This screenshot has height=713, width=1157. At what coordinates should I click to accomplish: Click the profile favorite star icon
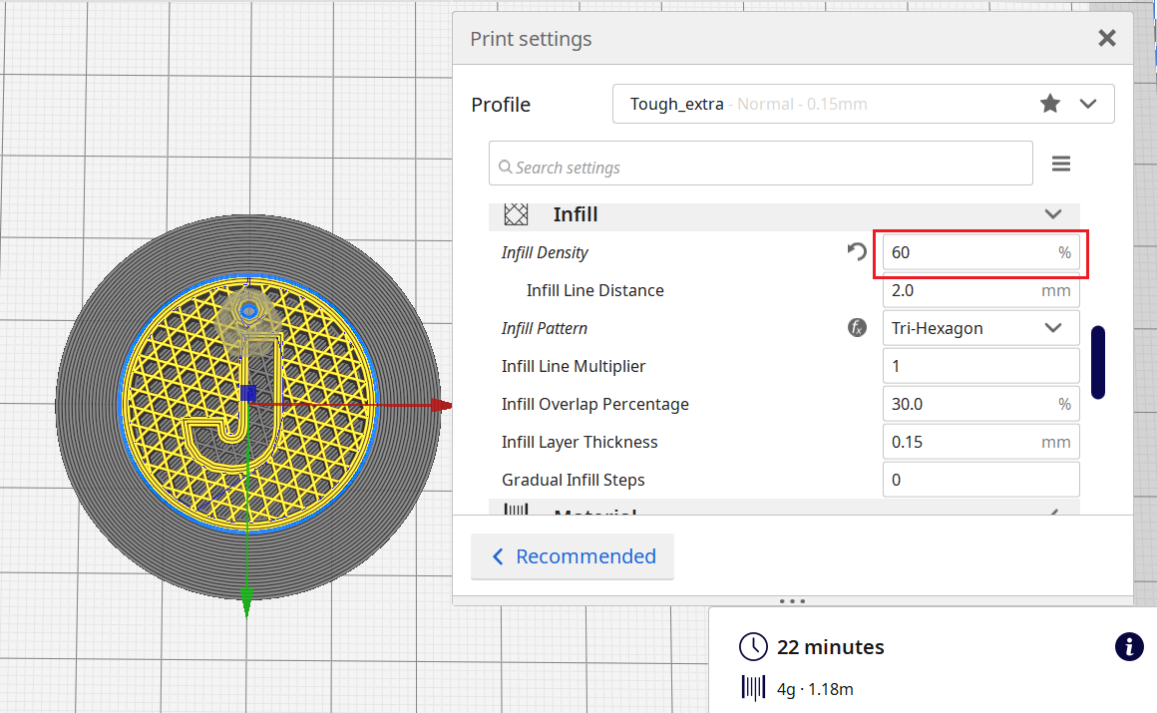[x=1050, y=104]
